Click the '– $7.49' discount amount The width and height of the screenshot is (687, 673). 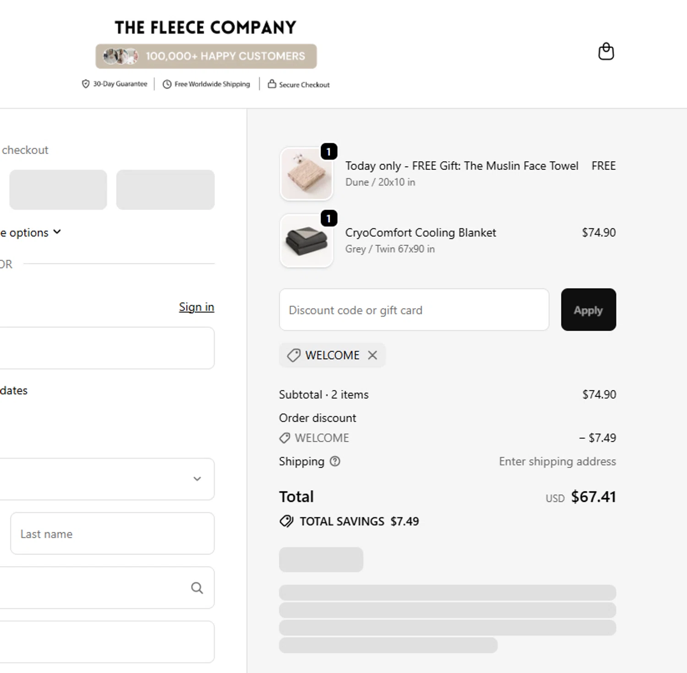coord(598,438)
